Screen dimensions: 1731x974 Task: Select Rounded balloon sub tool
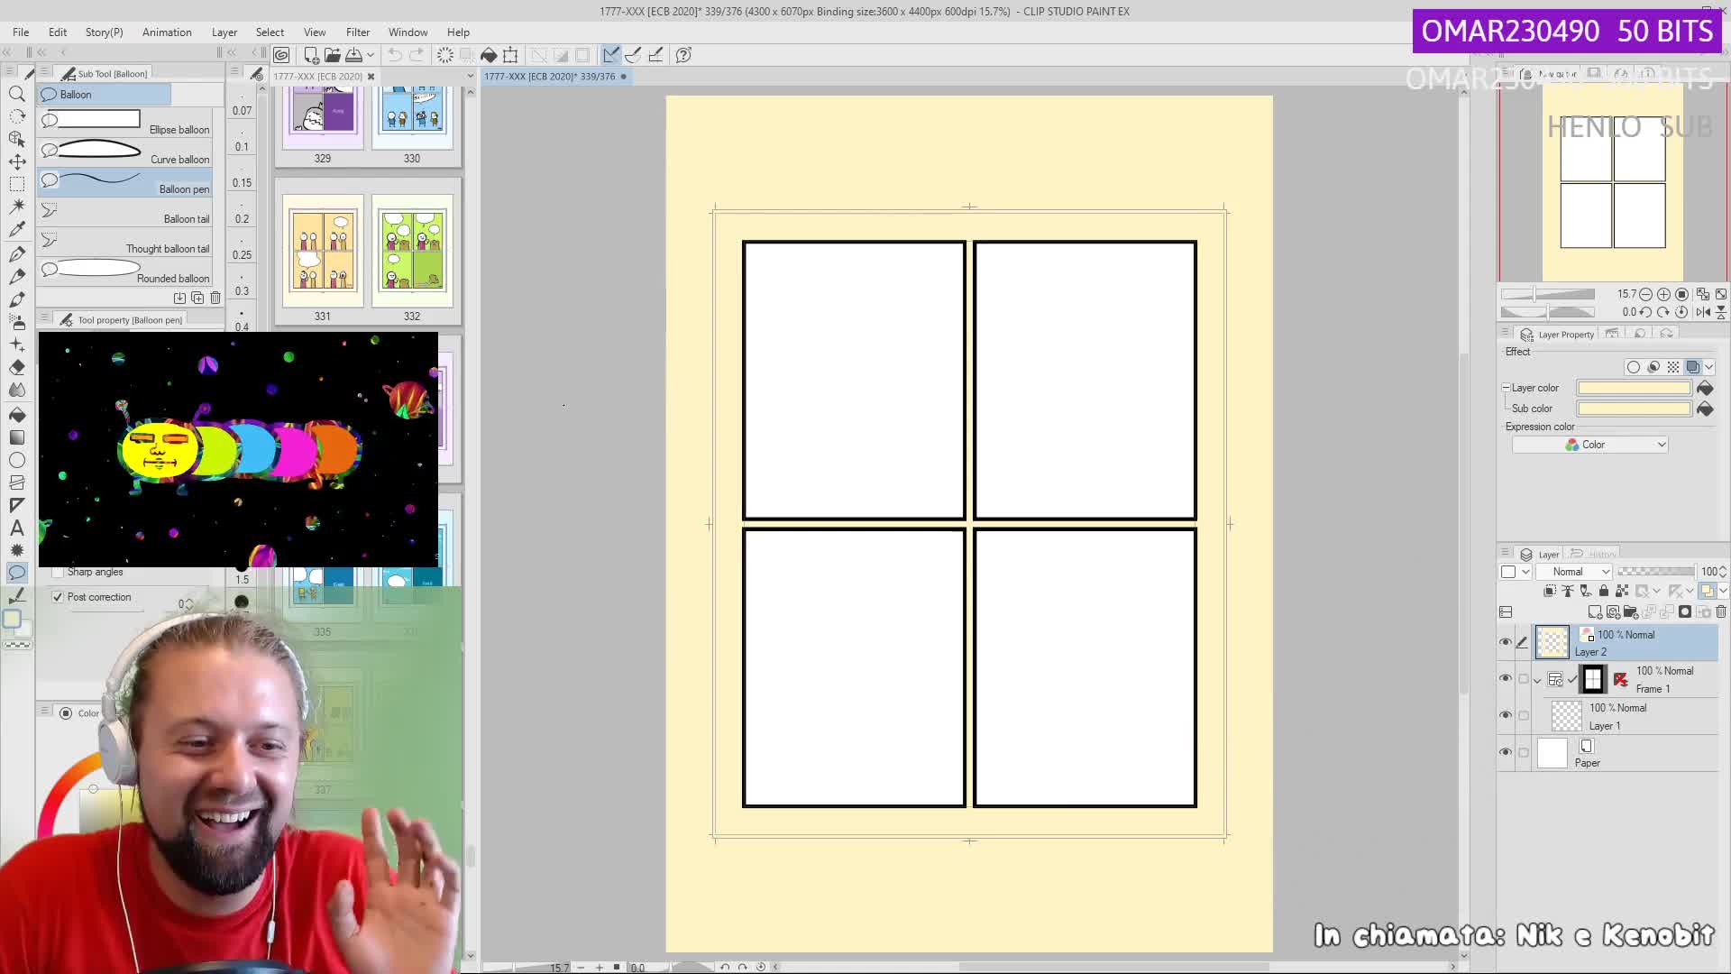[x=125, y=271]
